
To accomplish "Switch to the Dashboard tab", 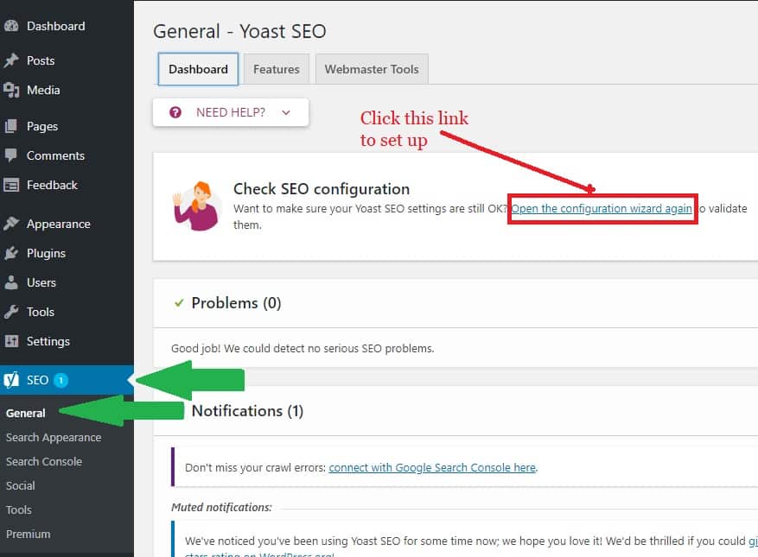I will pos(198,69).
